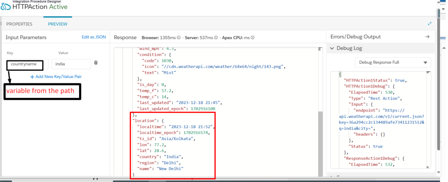The image size is (448, 182).
Task: Select "country": "India" line
Action: point(160,157)
